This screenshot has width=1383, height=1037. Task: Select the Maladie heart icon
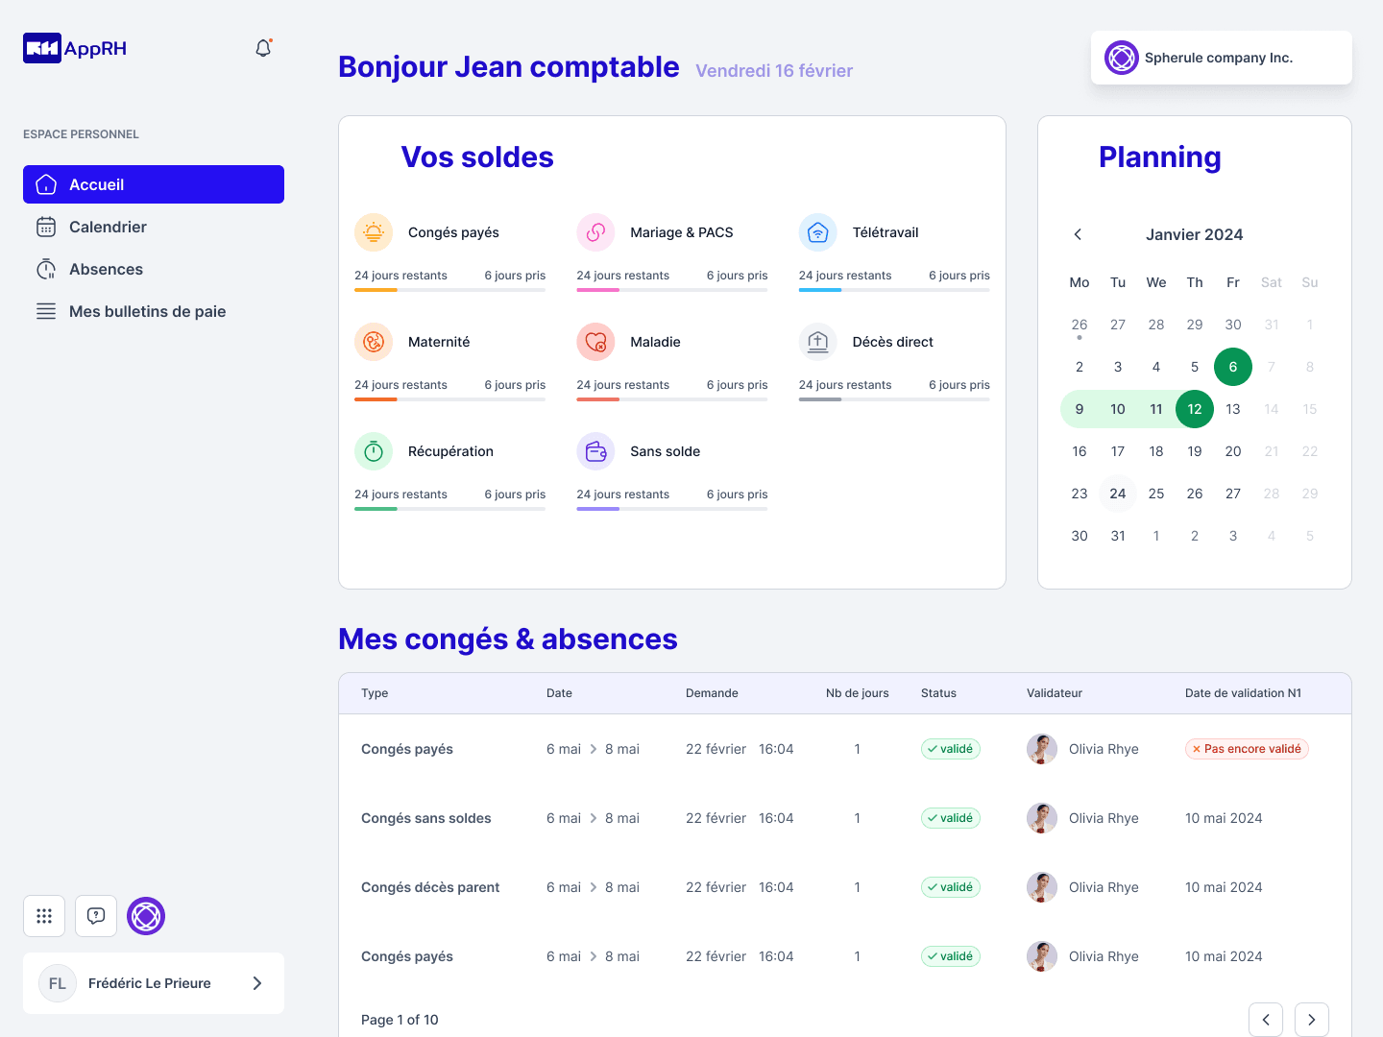[x=595, y=341]
